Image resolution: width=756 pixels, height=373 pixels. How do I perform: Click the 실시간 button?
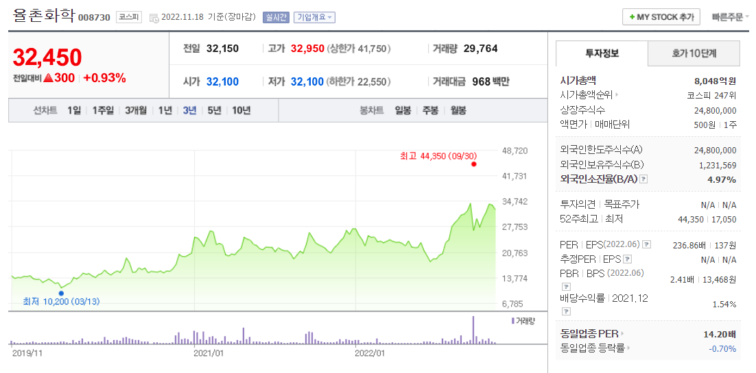click(276, 18)
